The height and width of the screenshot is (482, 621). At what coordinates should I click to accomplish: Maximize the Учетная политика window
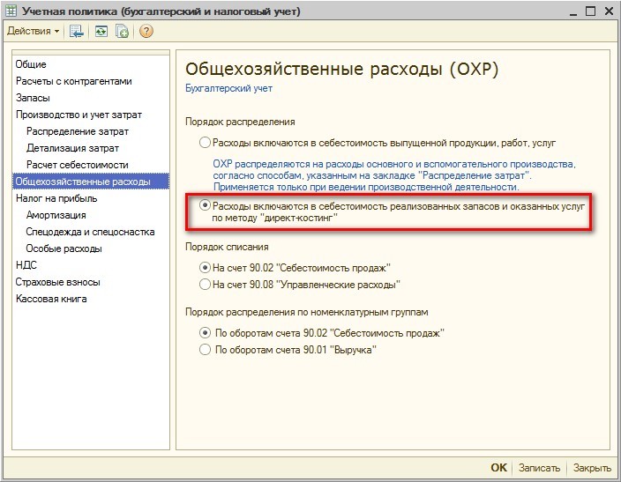tap(590, 11)
